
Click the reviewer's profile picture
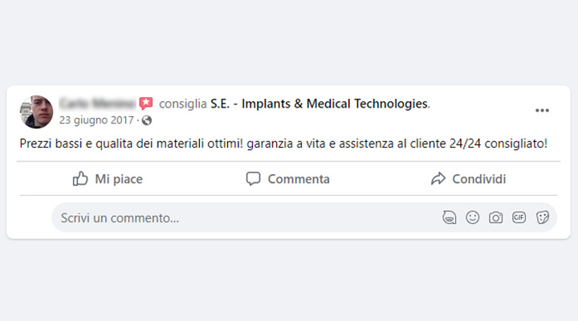pyautogui.click(x=36, y=112)
